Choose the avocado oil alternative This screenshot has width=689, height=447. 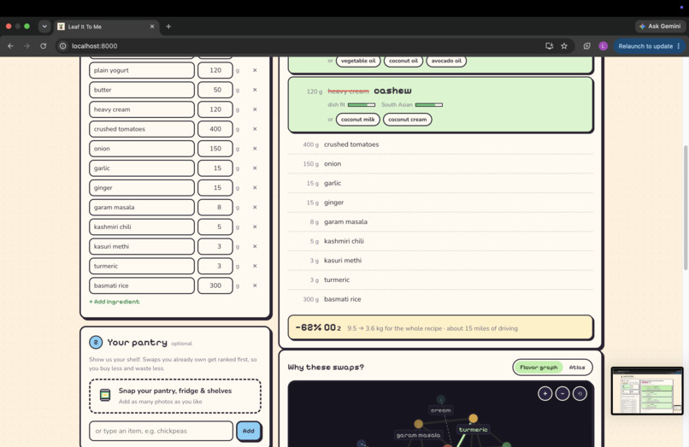point(446,61)
